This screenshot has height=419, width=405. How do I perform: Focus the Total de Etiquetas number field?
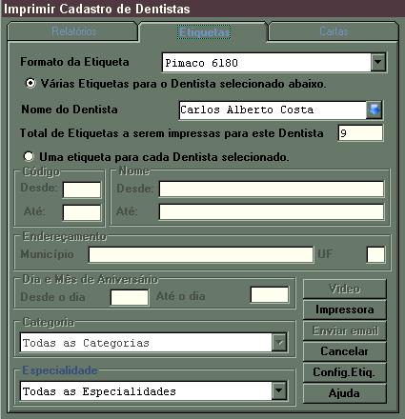[x=360, y=132]
